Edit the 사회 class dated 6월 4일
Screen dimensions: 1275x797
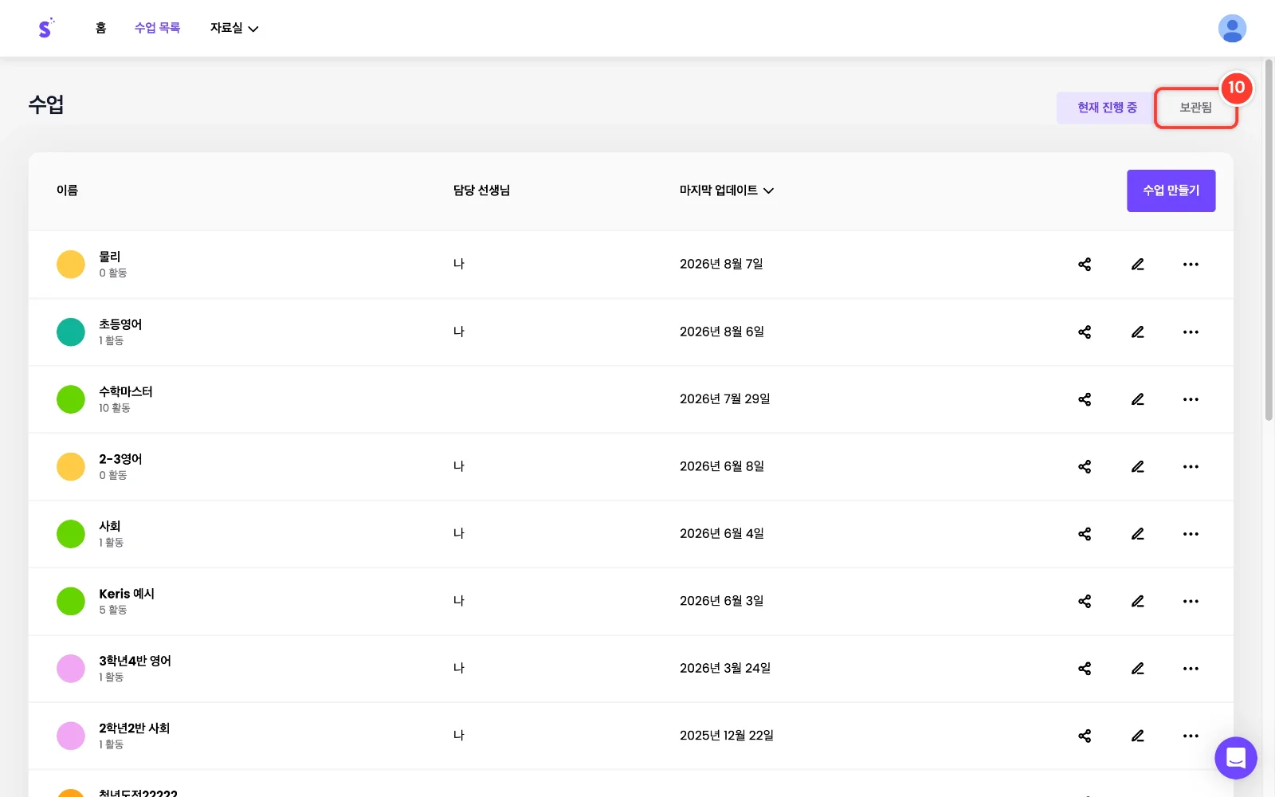click(1138, 534)
